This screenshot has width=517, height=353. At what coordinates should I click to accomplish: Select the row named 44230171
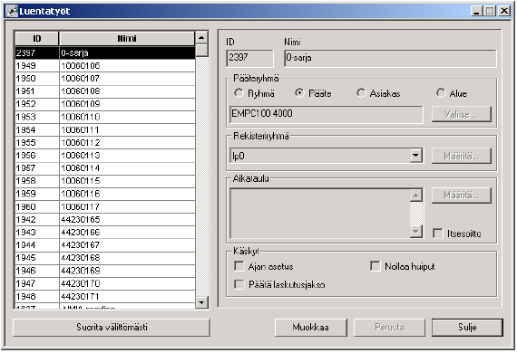coord(105,297)
